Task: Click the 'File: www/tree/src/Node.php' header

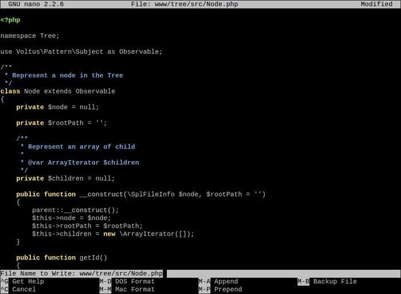Action: pos(184,4)
